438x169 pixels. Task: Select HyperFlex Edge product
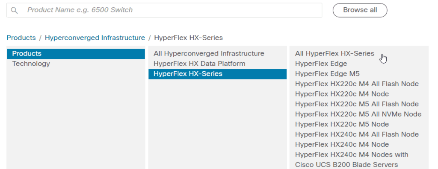(x=321, y=64)
